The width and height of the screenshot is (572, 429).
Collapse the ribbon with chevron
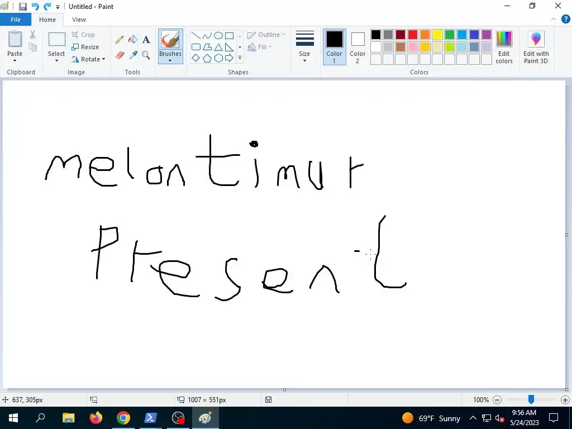(x=554, y=20)
